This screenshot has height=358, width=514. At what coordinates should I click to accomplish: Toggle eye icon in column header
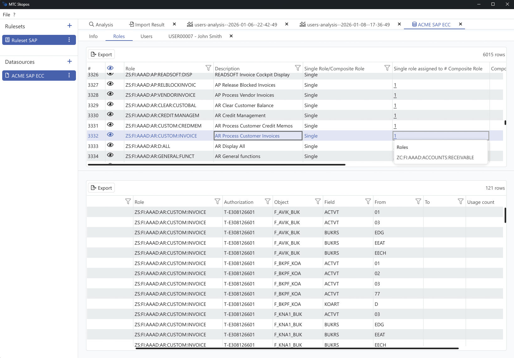(x=110, y=68)
